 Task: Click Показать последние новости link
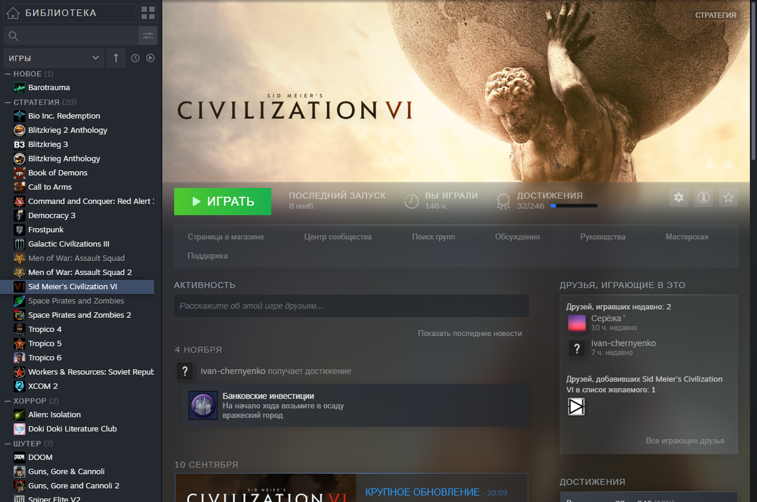coord(470,333)
